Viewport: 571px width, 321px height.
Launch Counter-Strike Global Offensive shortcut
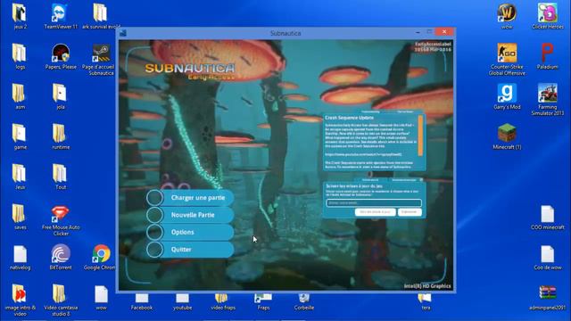pos(507,53)
